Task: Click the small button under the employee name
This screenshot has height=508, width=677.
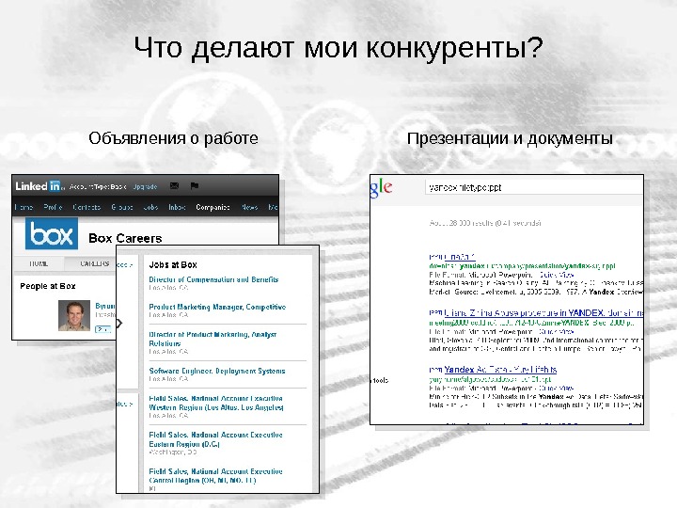Action: pyautogui.click(x=102, y=329)
